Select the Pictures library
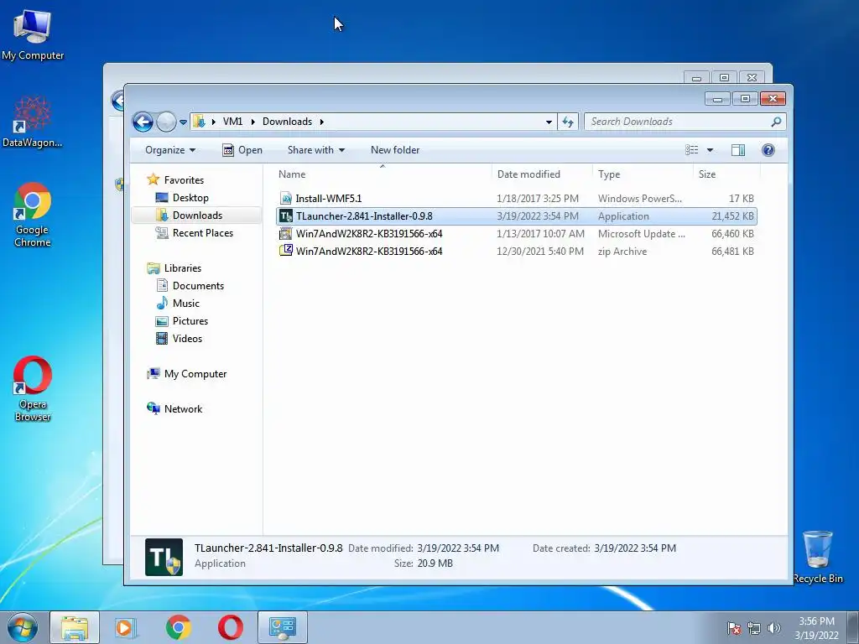The height and width of the screenshot is (644, 859). 190,321
